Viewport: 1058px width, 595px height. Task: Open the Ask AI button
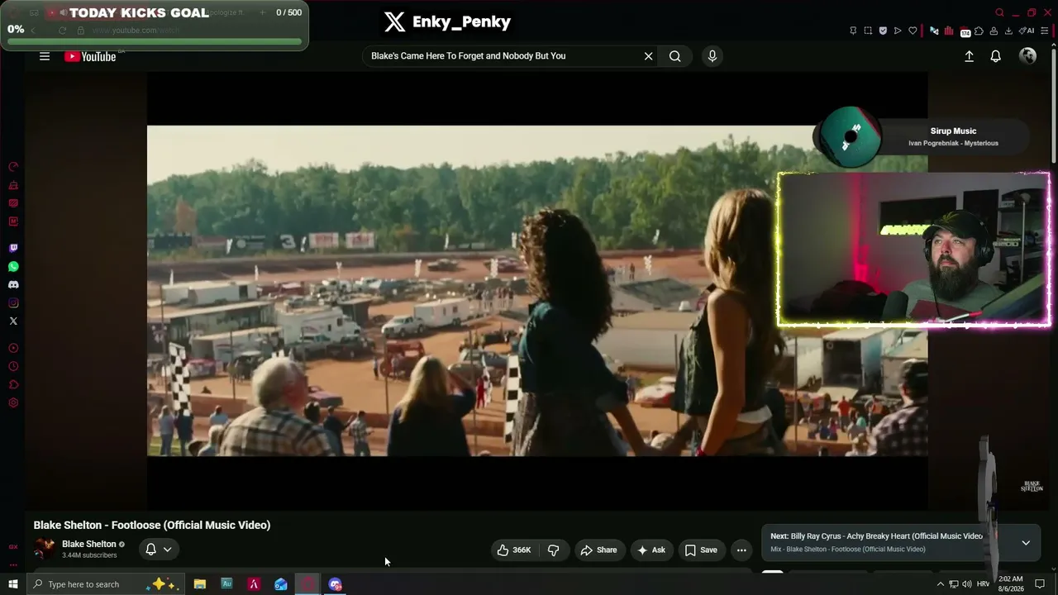point(651,550)
